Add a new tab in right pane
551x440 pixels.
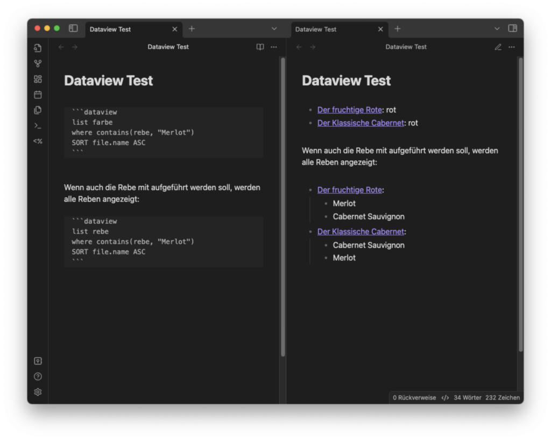(x=398, y=29)
